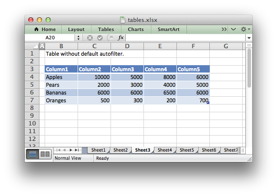Click the Name Box stepper arrows
The width and height of the screenshot is (277, 196).
(x=78, y=38)
